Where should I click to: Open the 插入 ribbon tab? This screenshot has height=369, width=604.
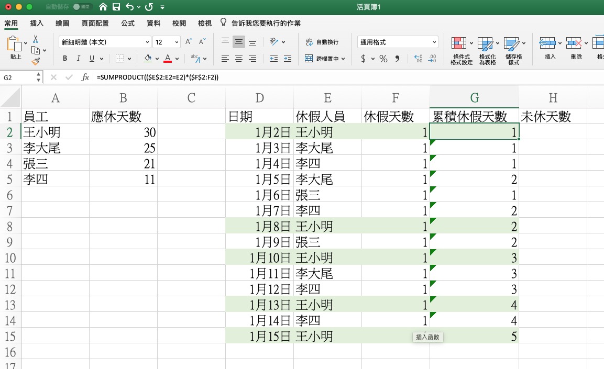37,24
